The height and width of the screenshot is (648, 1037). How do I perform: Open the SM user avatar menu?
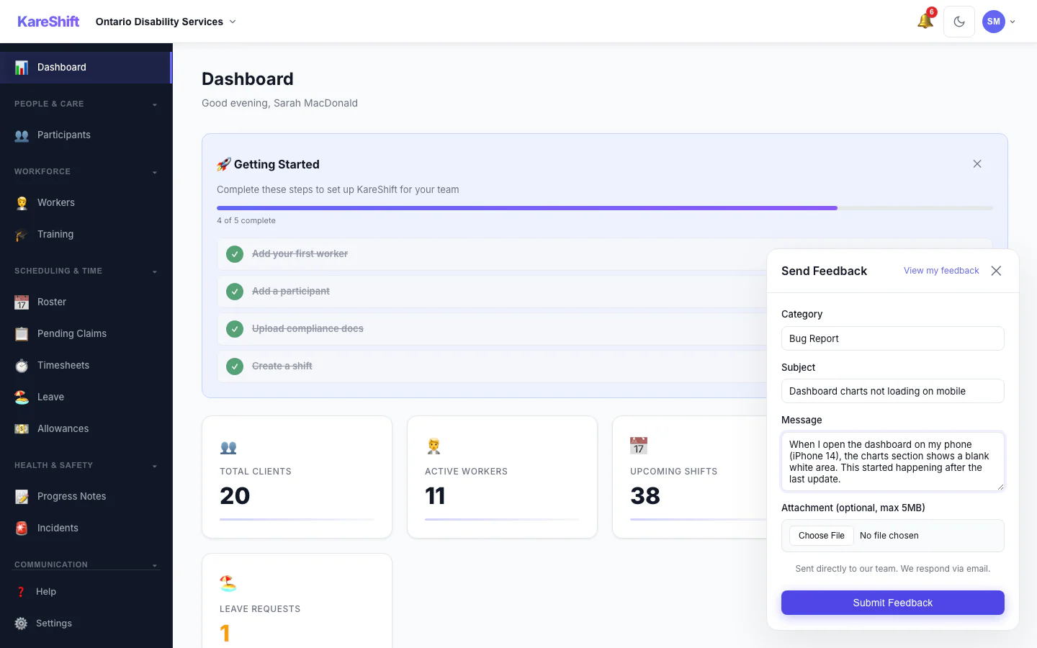click(999, 22)
